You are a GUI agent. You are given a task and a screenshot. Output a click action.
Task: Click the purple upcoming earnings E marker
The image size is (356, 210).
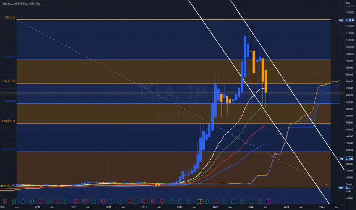pyautogui.click(x=269, y=201)
